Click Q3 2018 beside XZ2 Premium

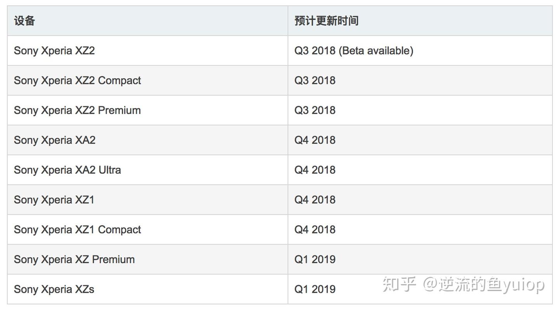coord(315,110)
